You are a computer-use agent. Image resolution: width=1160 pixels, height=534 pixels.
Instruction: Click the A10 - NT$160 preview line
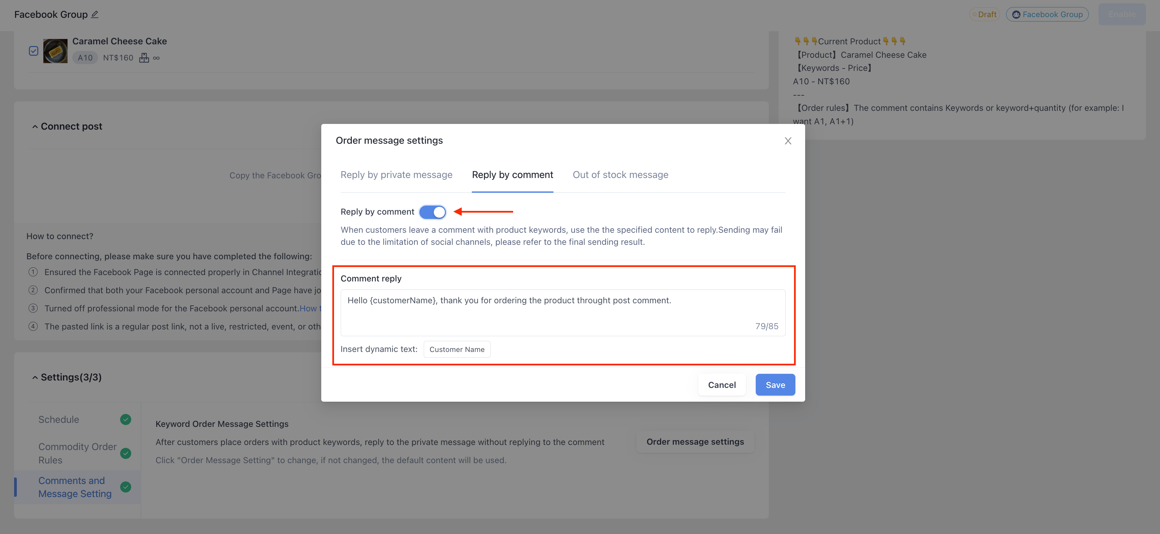click(x=821, y=81)
